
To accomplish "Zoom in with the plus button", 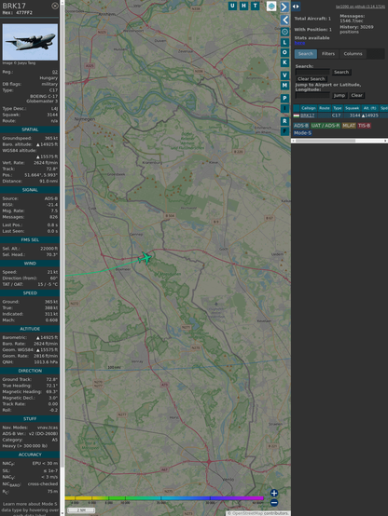I will tap(274, 493).
